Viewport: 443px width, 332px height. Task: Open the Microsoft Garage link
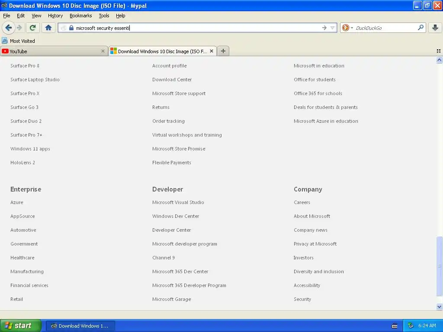pos(171,299)
